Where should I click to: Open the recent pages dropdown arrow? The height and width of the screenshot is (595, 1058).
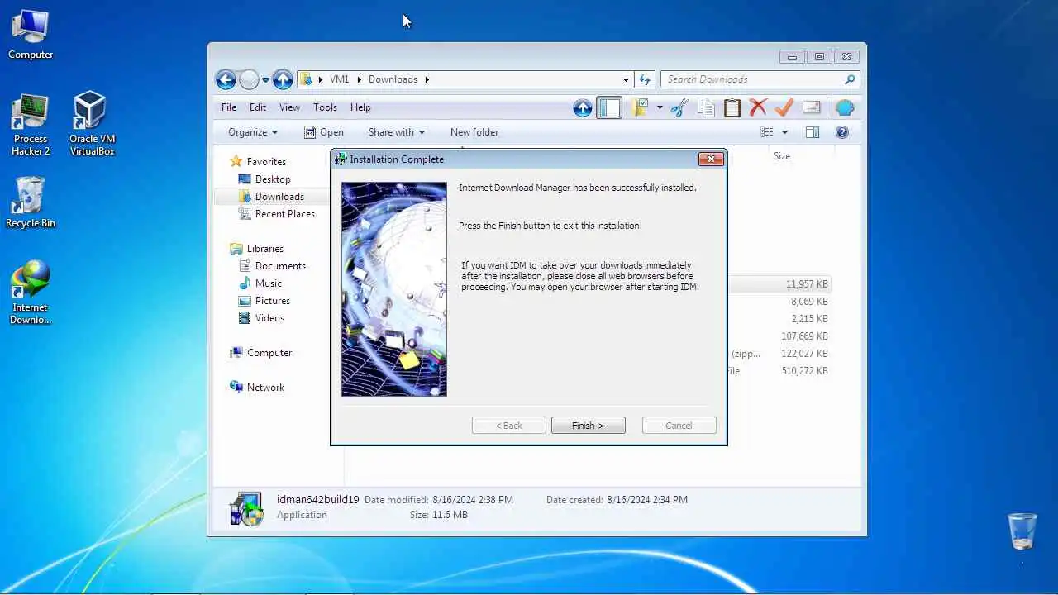point(265,80)
